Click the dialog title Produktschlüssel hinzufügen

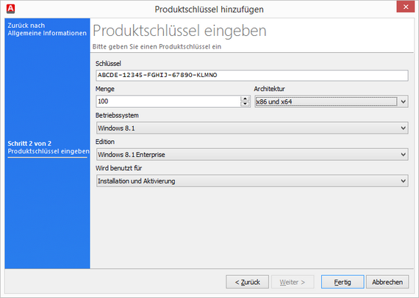click(x=209, y=10)
